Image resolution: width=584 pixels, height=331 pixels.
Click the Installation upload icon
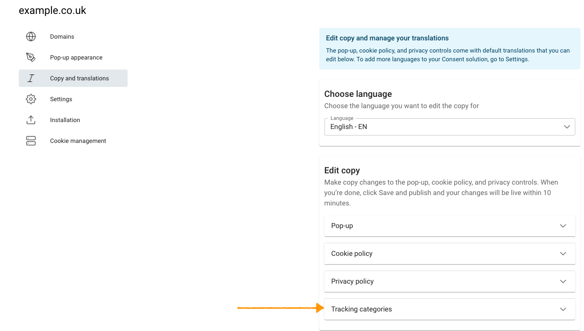[x=30, y=119]
